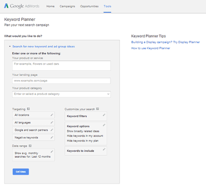This screenshot has width=206, height=185.
Task: Click the 'Your landing page' URL field
Action: pos(61,81)
